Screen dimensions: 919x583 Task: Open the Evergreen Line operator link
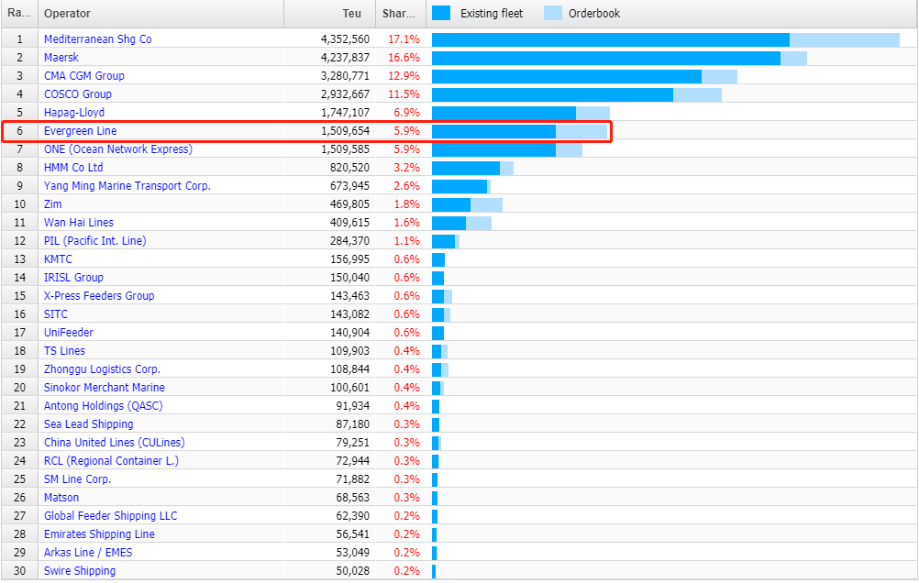coord(81,131)
